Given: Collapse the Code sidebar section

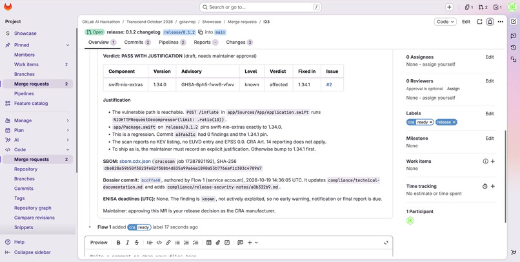Looking at the screenshot, I should [68, 149].
